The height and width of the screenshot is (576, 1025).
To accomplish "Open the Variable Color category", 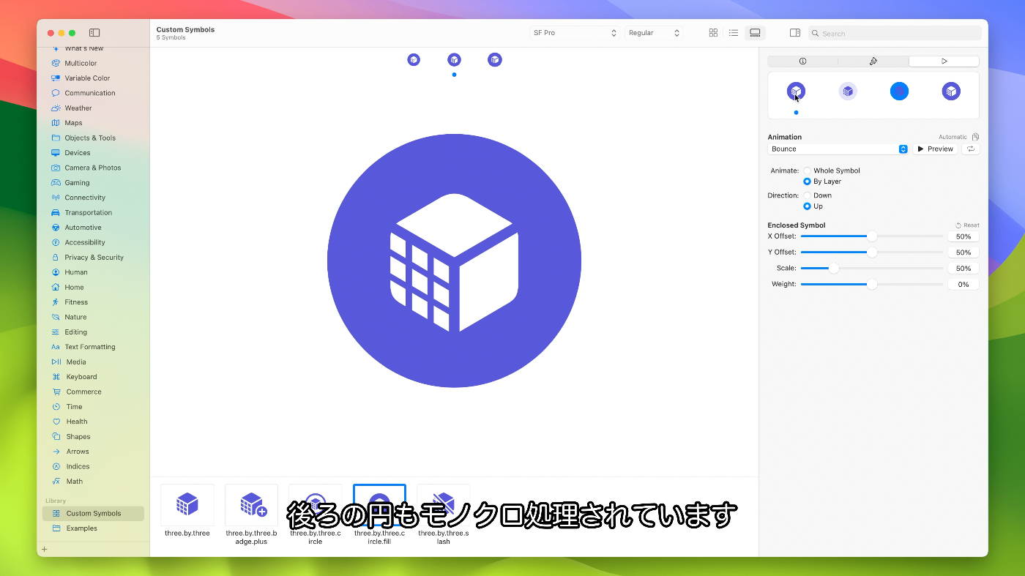I will coord(87,78).
